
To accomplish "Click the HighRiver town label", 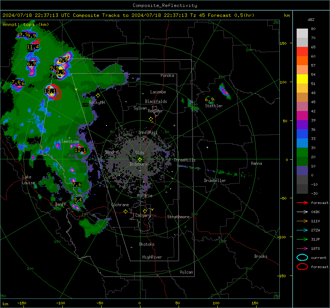I will (x=152, y=257).
